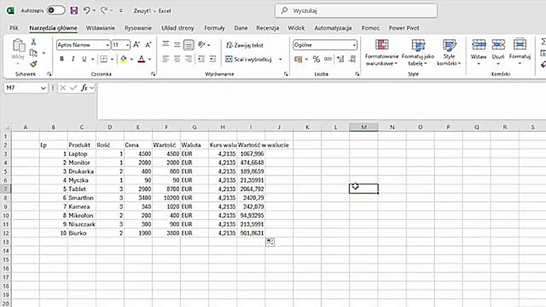Click the Bold formatting icon

(x=62, y=59)
